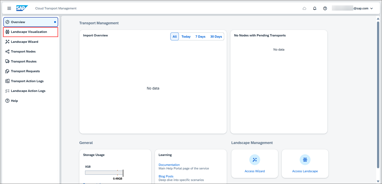Open the help question mark icon in header
Screen dimensions: 382x184
325,8
